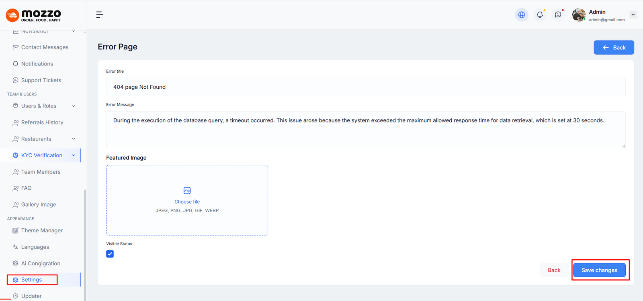The image size is (643, 301).
Task: Click the Save changes button
Action: point(599,270)
